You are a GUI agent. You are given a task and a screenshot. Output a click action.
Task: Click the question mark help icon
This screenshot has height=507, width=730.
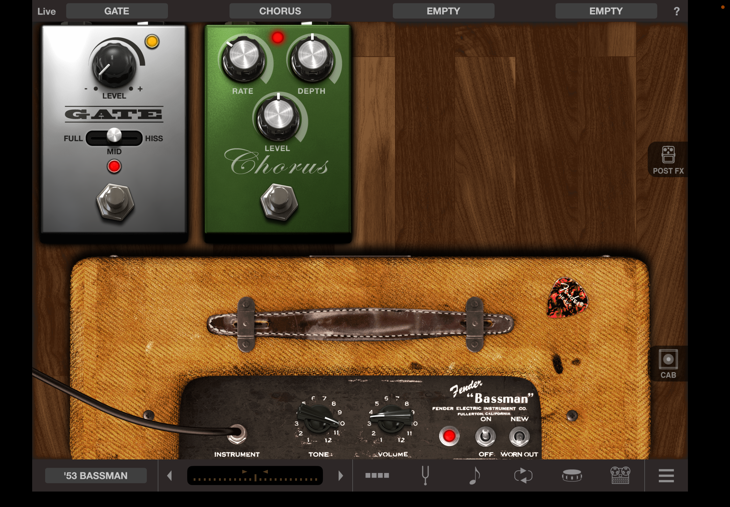676,11
